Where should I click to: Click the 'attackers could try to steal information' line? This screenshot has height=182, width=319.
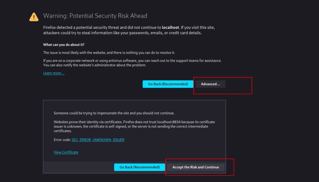[x=122, y=33]
